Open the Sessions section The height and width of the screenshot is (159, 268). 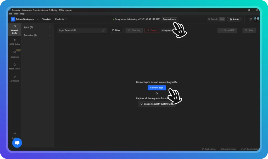tap(15, 54)
